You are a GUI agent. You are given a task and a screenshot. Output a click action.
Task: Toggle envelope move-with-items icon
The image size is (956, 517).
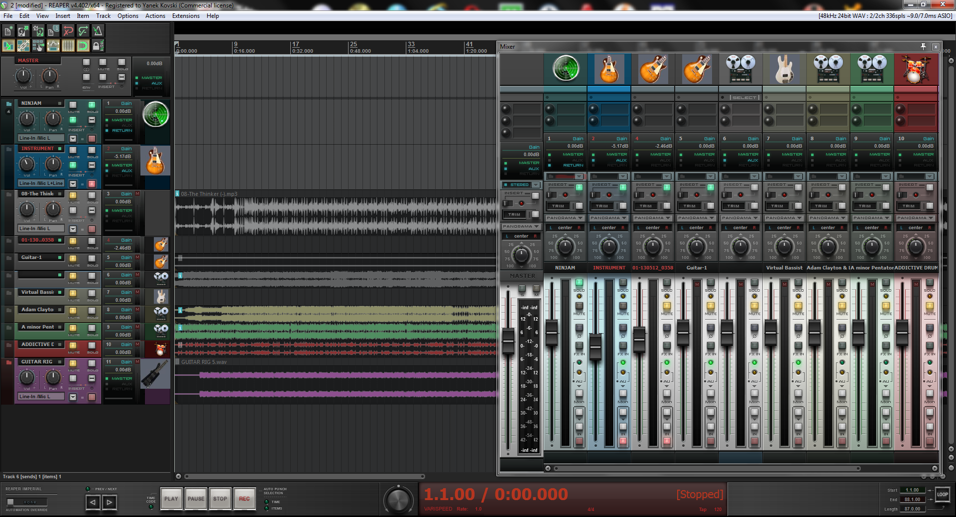(53, 46)
